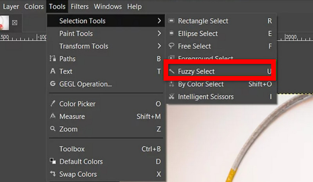Select the Zoom magnifier icon
The width and height of the screenshot is (313, 182).
53,129
